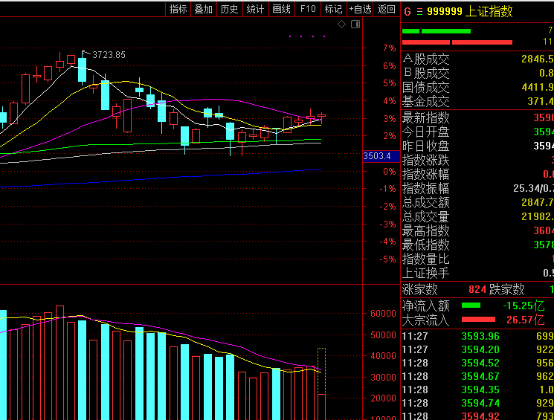Click the blue 3503.4 price label
554x420 pixels.
(378, 156)
